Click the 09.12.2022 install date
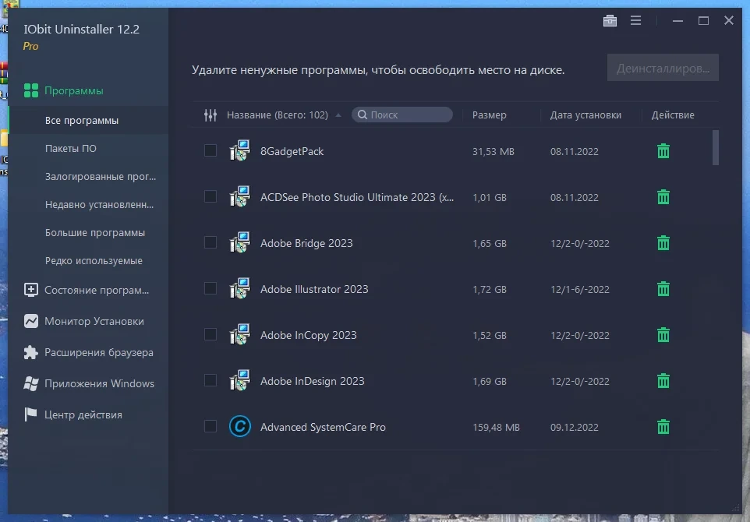 point(574,428)
